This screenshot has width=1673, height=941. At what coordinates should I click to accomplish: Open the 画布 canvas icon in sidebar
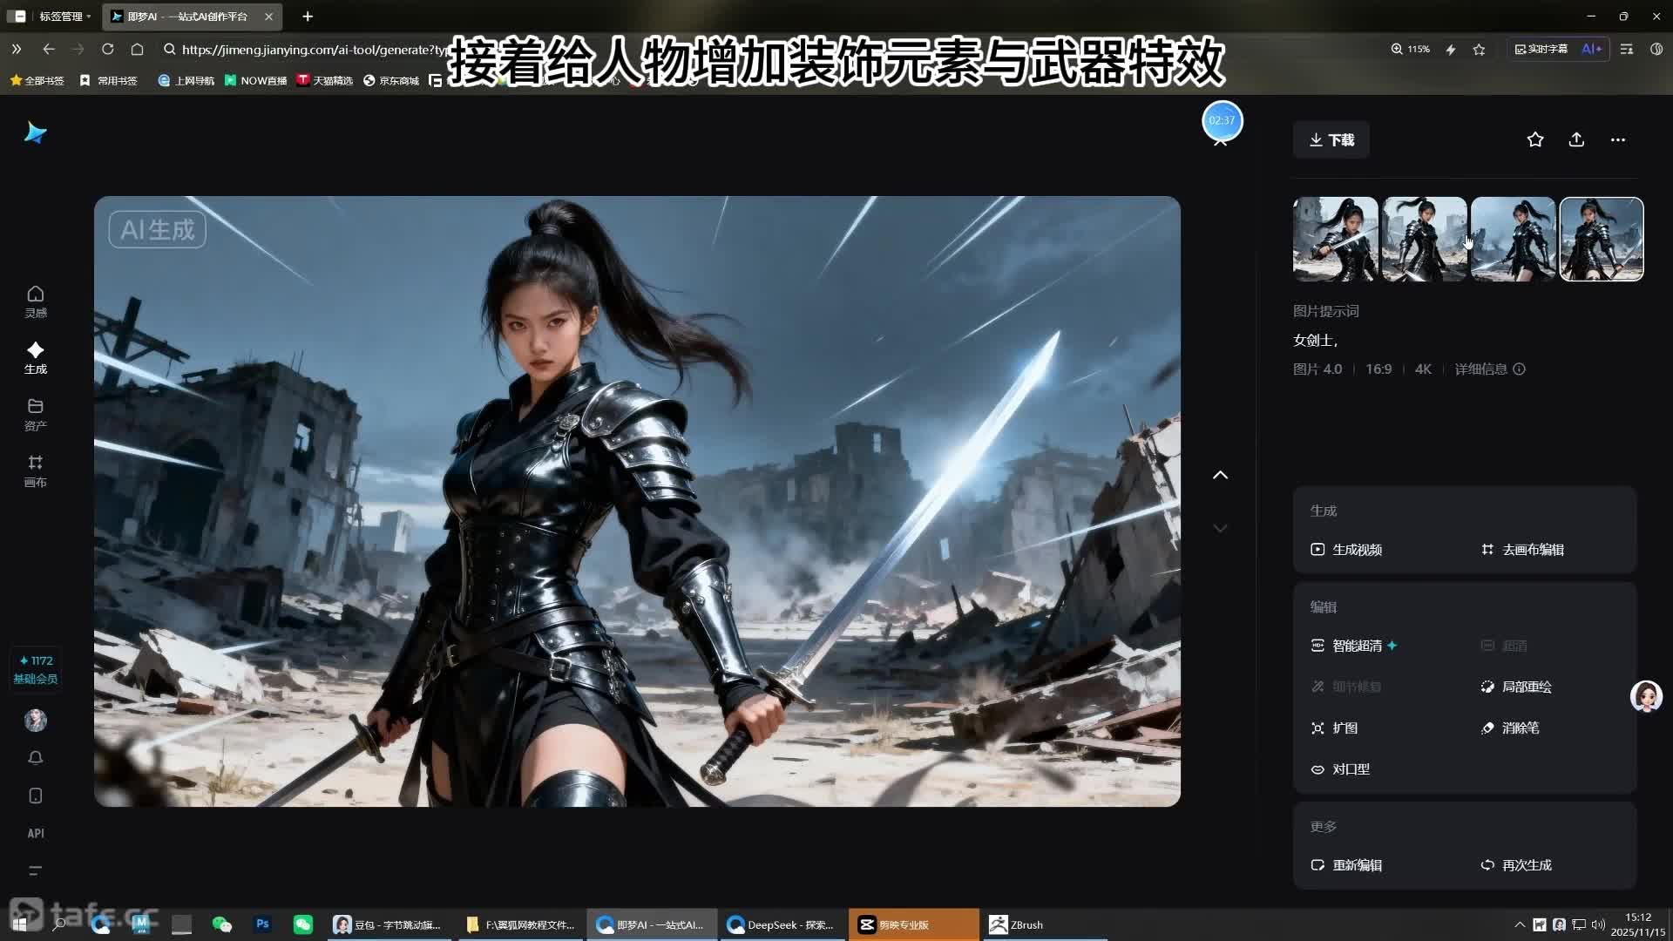(35, 470)
